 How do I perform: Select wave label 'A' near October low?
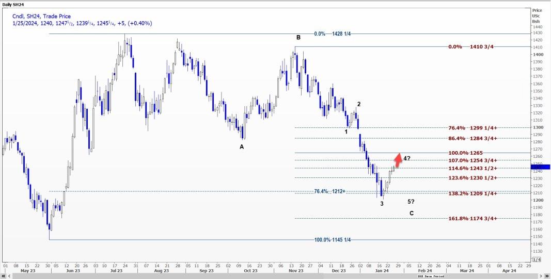pos(241,147)
